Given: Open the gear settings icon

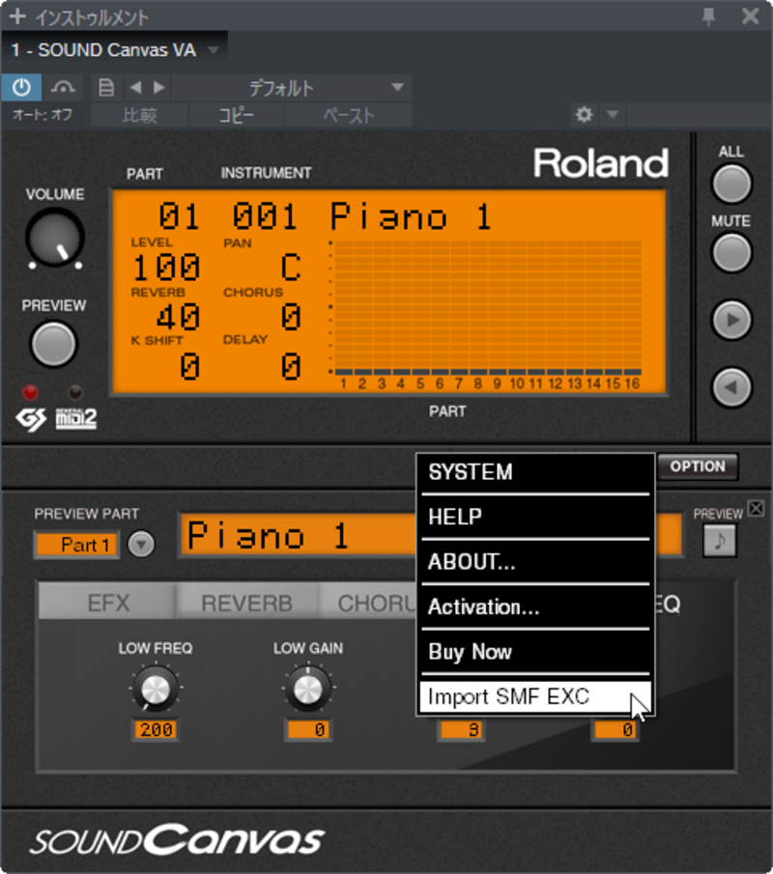Looking at the screenshot, I should pyautogui.click(x=584, y=115).
